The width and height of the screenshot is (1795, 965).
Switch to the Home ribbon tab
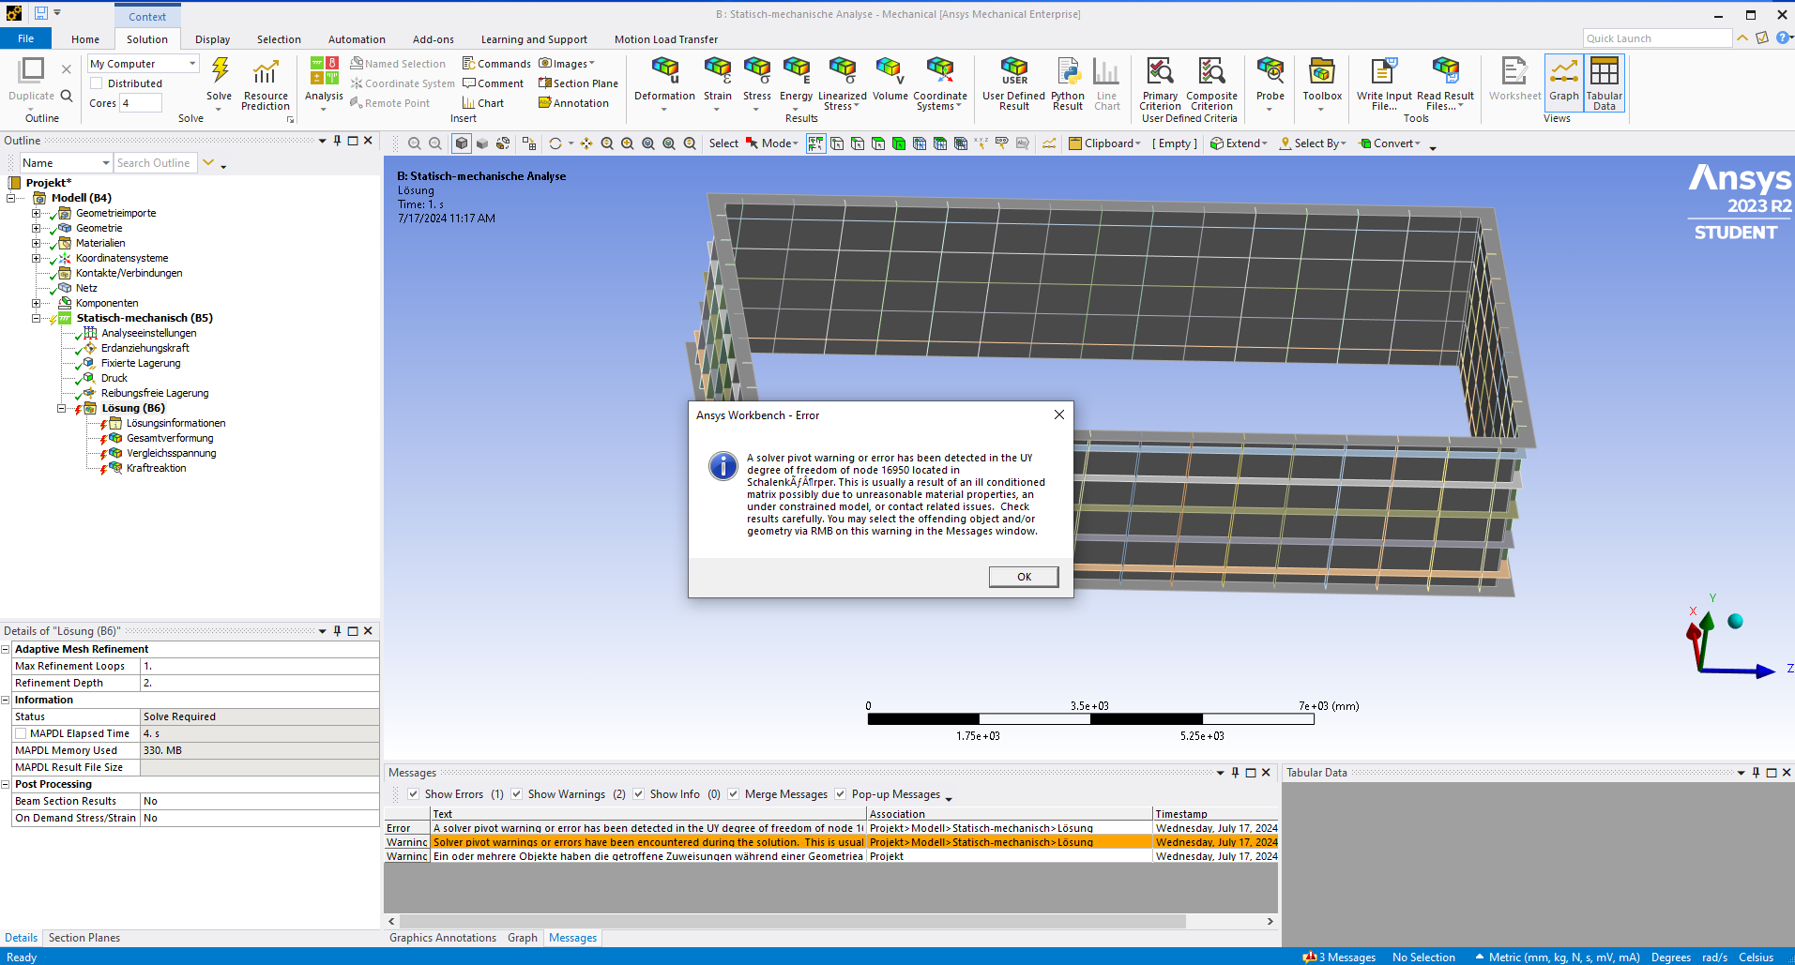point(85,39)
